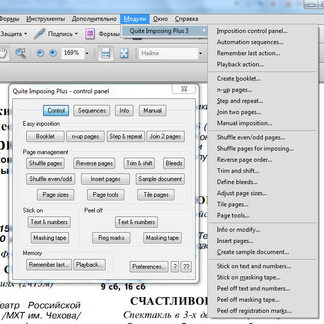Image resolution: width=324 pixels, height=324 pixels.
Task: Open the Формы menu bar item
Action: (10, 19)
